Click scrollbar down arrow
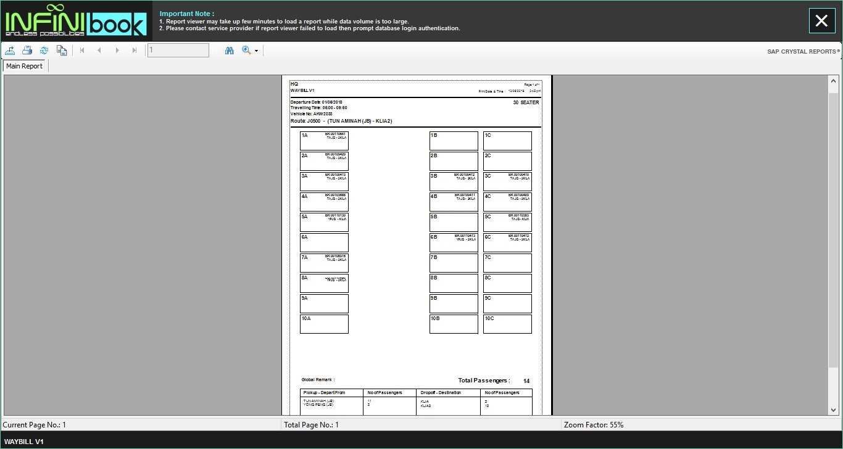 click(834, 410)
